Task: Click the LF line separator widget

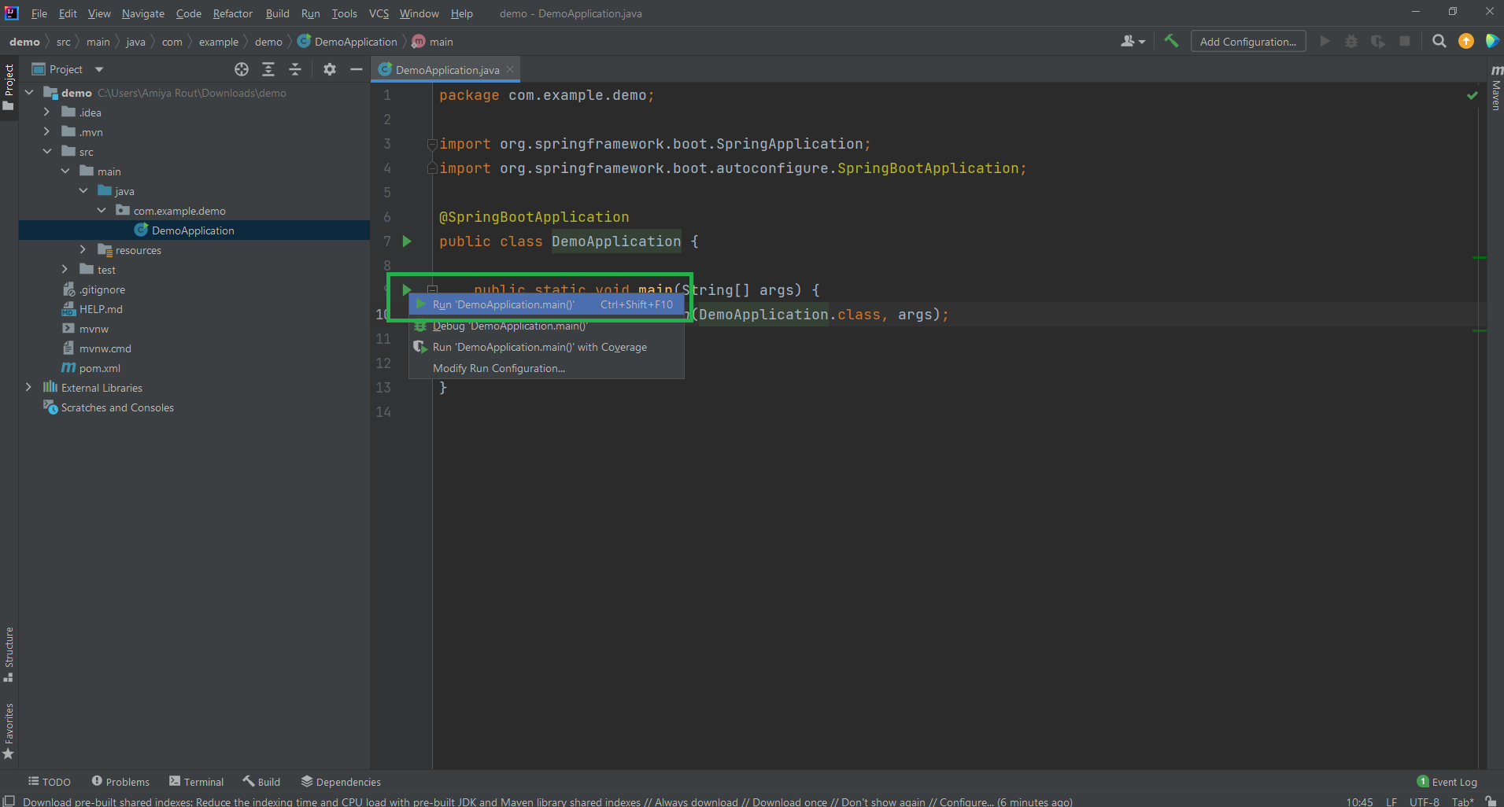Action: click(1391, 801)
